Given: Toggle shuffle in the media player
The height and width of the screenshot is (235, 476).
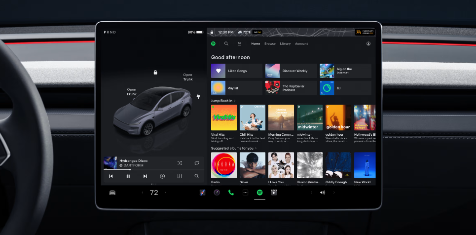Looking at the screenshot, I should [180, 163].
